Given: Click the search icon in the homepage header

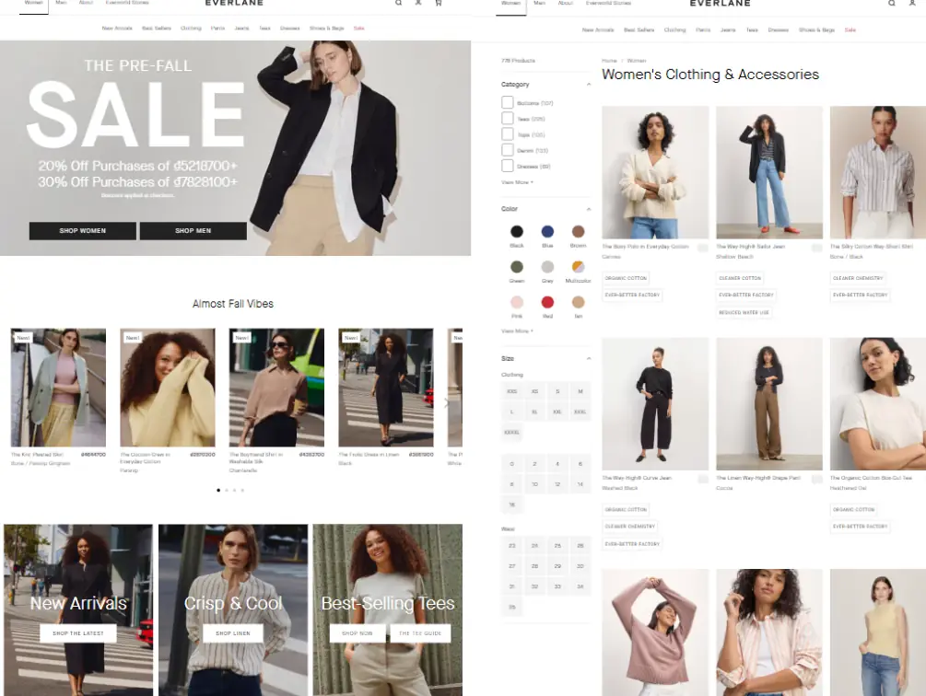Looking at the screenshot, I should (x=399, y=3).
